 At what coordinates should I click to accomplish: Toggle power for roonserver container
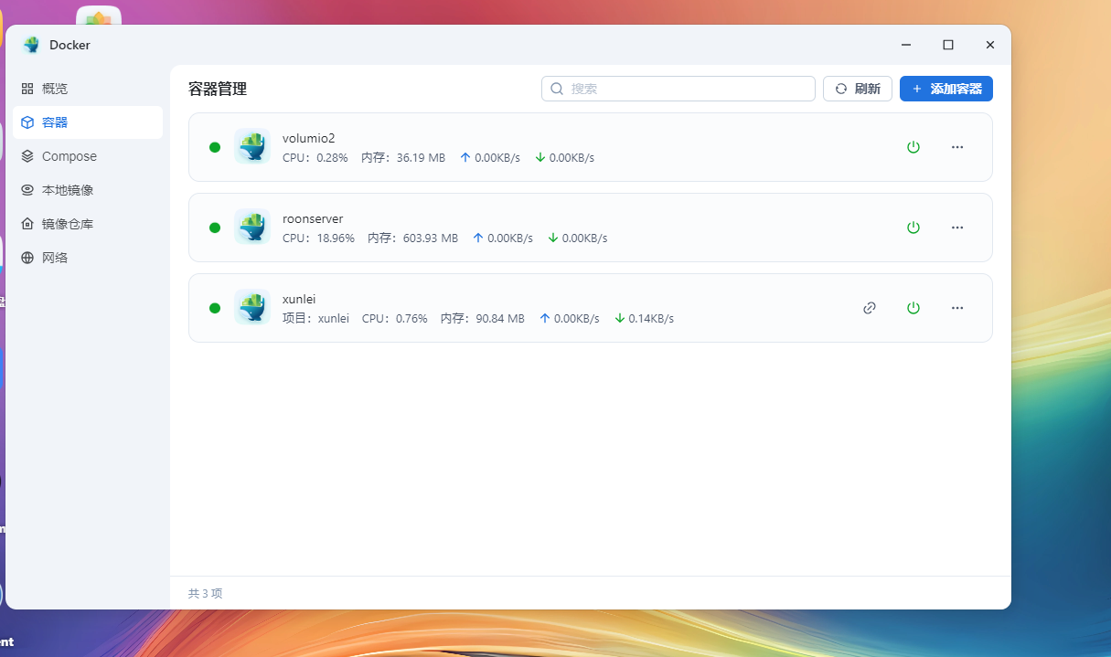[913, 228]
